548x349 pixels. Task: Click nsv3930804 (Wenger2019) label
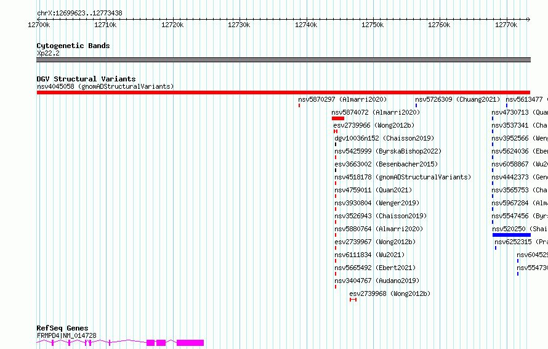(x=377, y=203)
